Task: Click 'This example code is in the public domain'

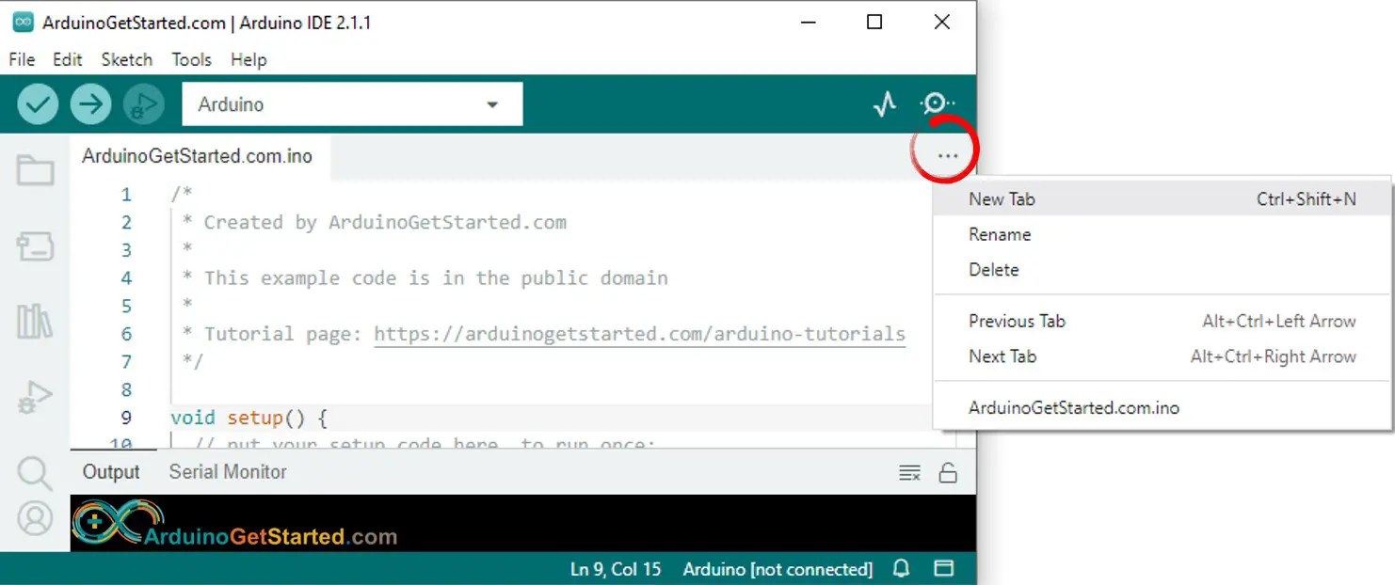Action: pos(436,278)
